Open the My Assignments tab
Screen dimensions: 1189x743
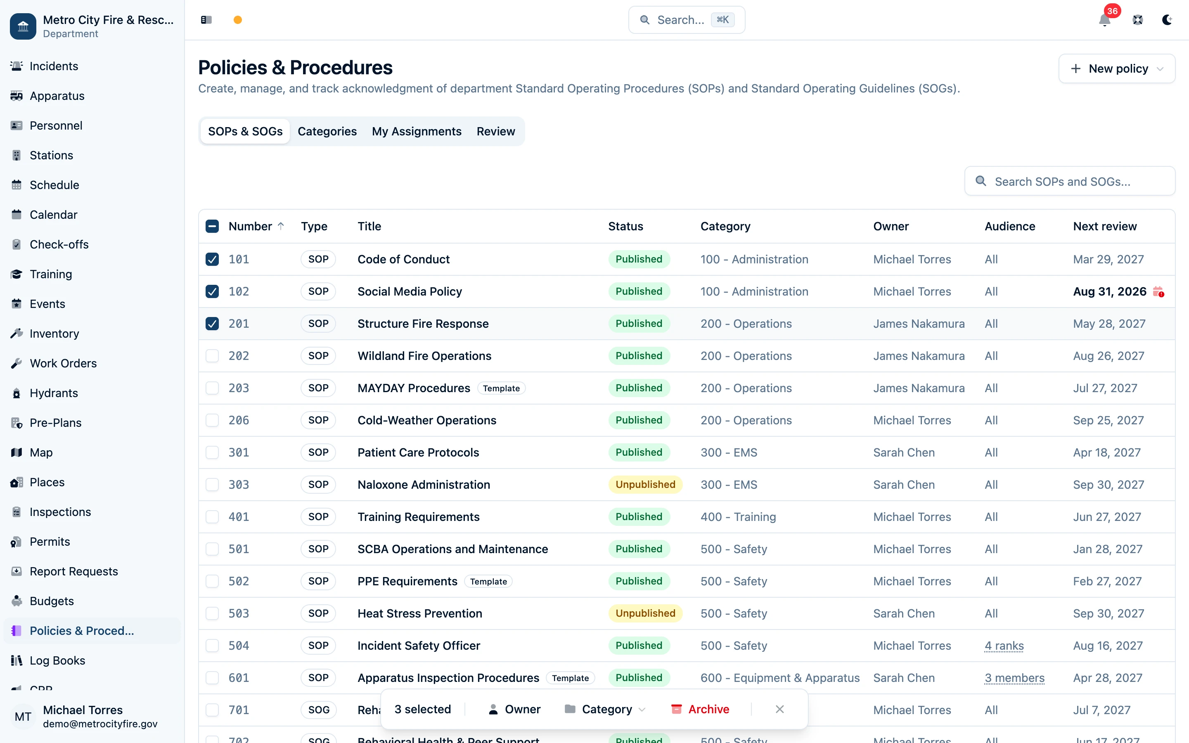coord(417,131)
